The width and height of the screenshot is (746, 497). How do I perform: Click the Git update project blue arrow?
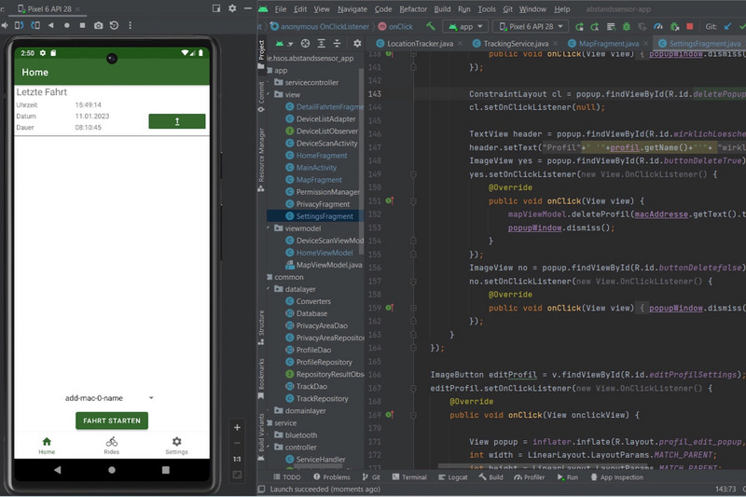click(x=727, y=27)
